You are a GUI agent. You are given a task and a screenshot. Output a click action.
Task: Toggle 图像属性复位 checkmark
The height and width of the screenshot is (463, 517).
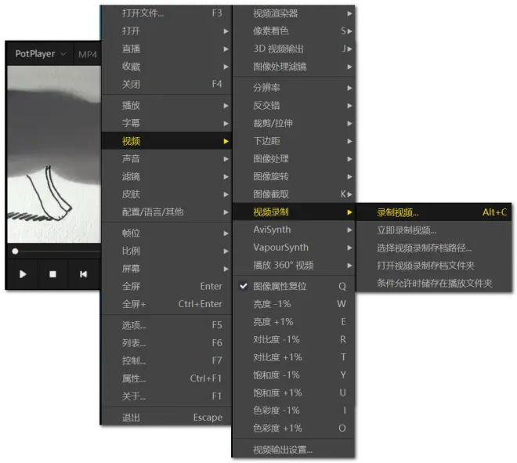point(244,286)
